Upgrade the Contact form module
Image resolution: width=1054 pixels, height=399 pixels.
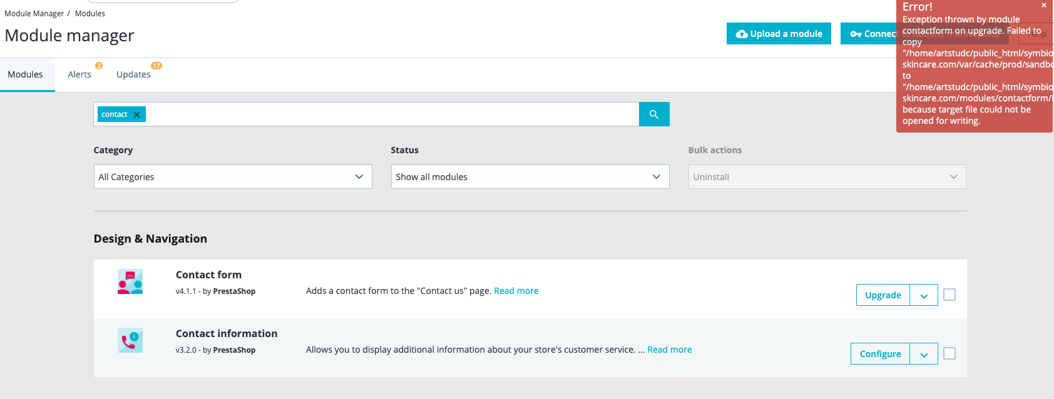(x=883, y=295)
